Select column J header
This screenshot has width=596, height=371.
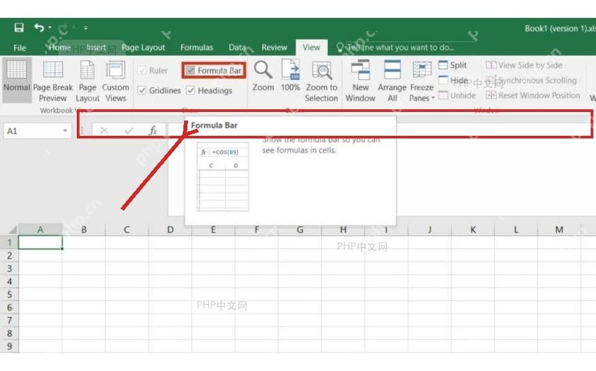(430, 230)
